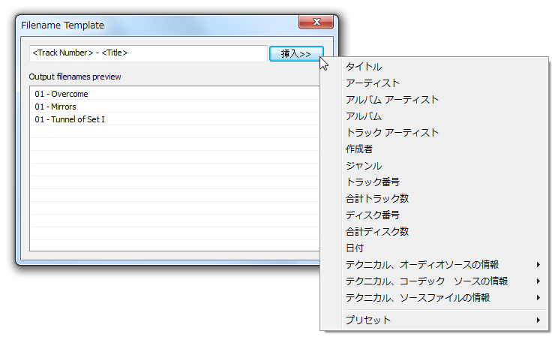The width and height of the screenshot is (555, 337).
Task: Close the Filename Template dialog
Action: [x=316, y=22]
